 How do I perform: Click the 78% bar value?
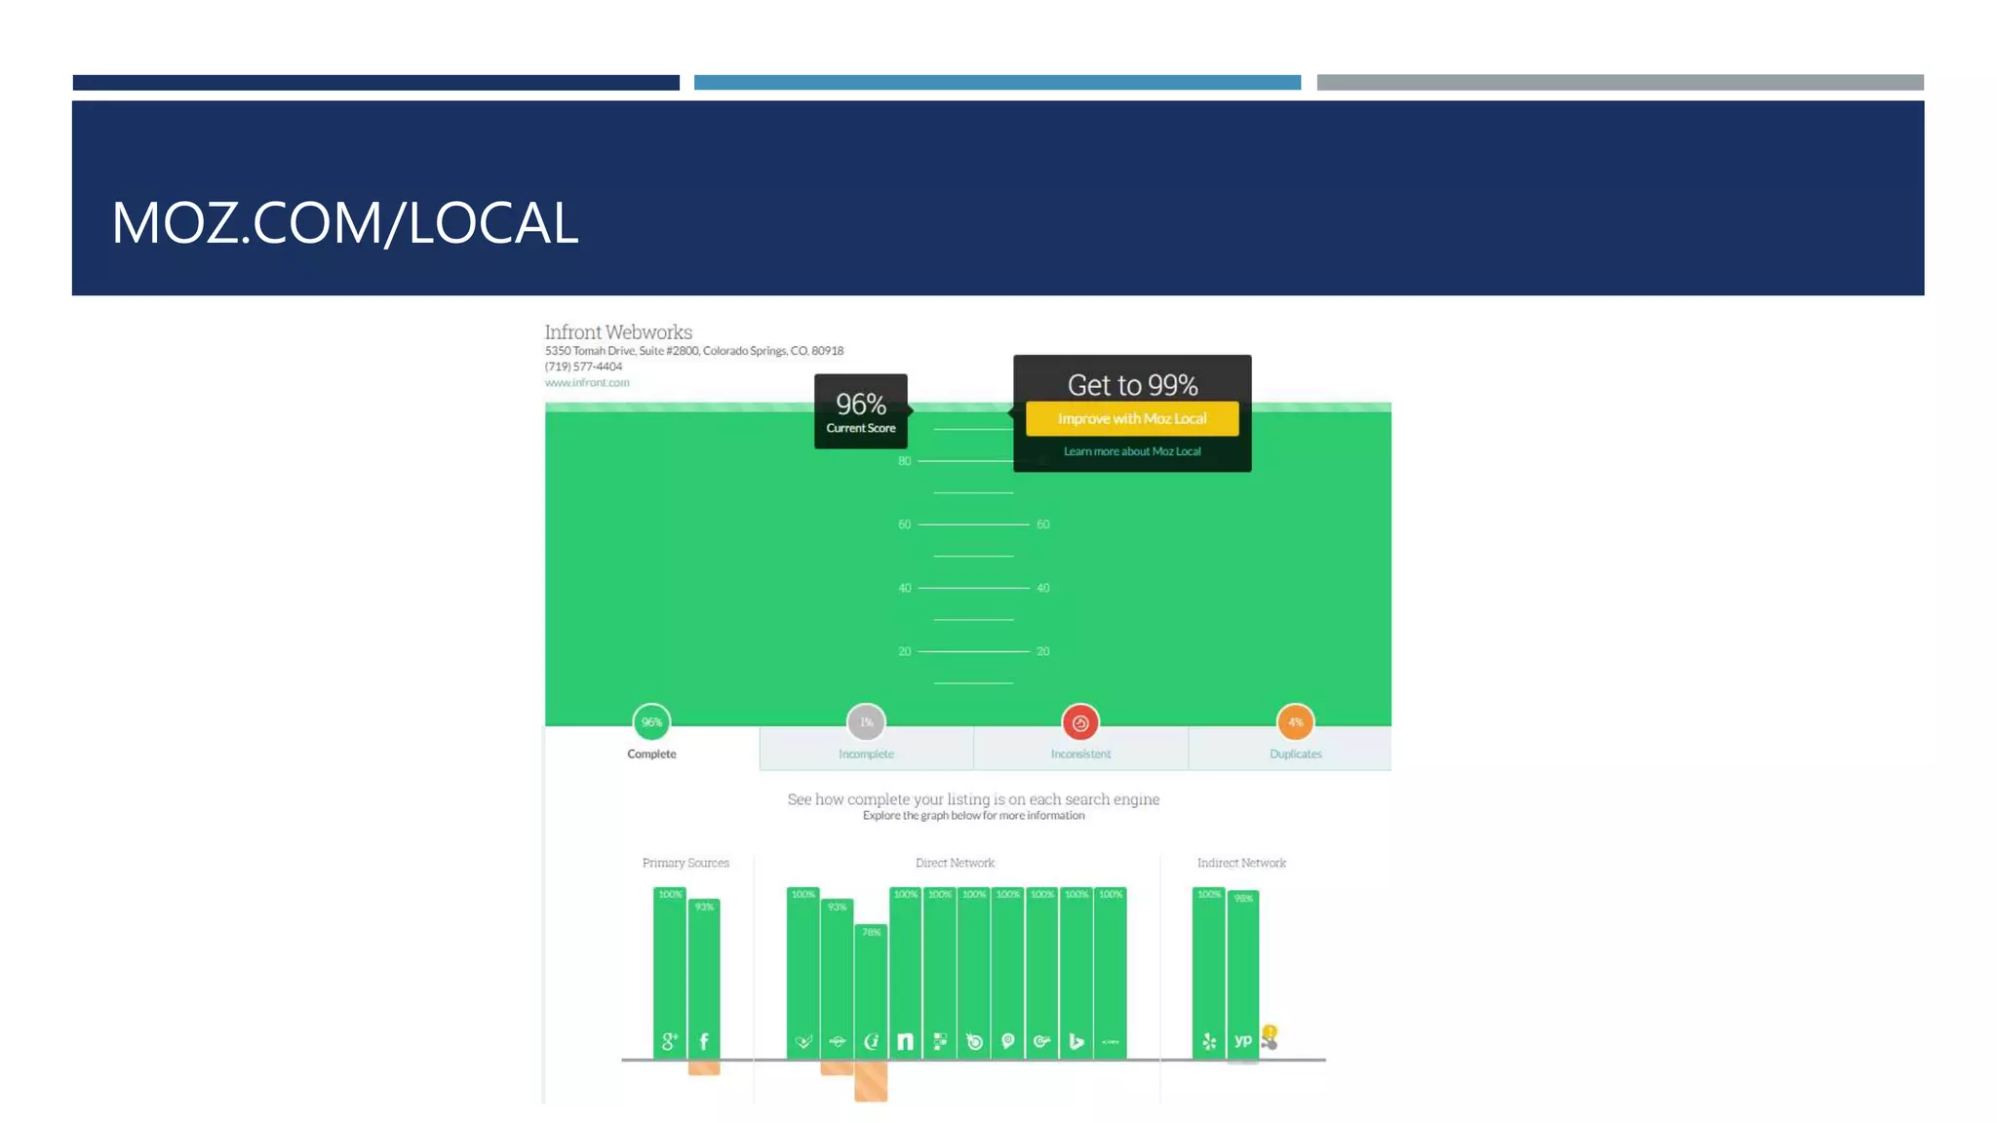(872, 933)
